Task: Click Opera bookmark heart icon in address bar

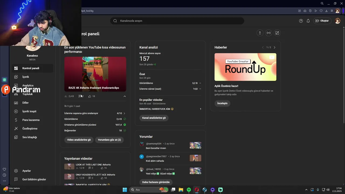Action: pyautogui.click(x=321, y=11)
